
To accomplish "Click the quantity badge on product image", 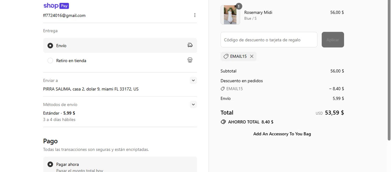I will pyautogui.click(x=239, y=6).
